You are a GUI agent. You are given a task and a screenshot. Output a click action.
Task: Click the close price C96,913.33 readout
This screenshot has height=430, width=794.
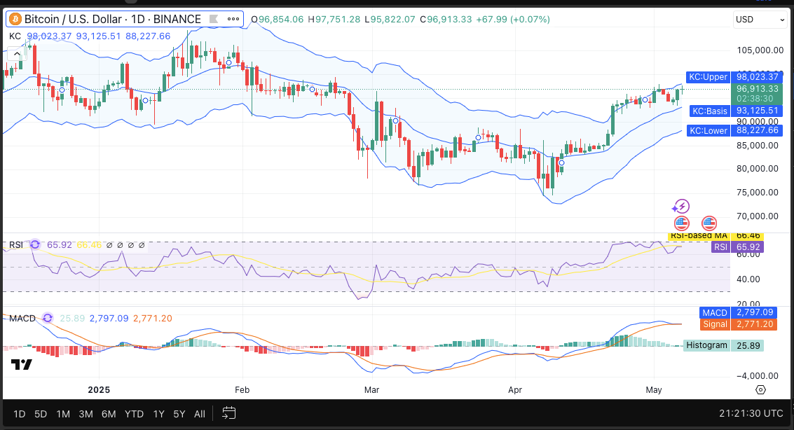(446, 19)
